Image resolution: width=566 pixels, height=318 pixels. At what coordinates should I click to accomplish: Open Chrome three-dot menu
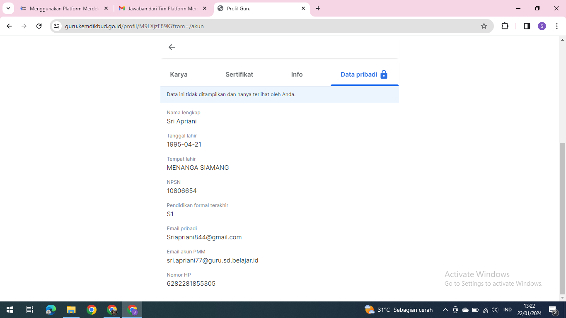tap(557, 26)
